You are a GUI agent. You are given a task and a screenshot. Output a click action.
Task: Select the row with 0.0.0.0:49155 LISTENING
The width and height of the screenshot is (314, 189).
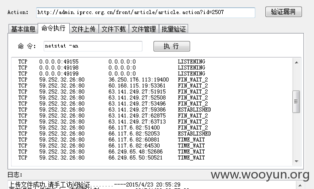[x=112, y=61]
